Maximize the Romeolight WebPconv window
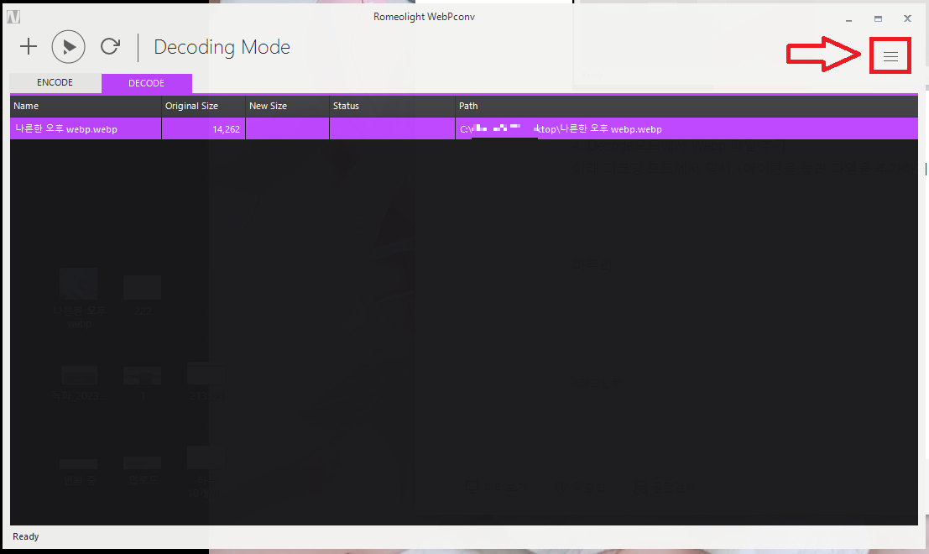The image size is (929, 554). point(878,19)
